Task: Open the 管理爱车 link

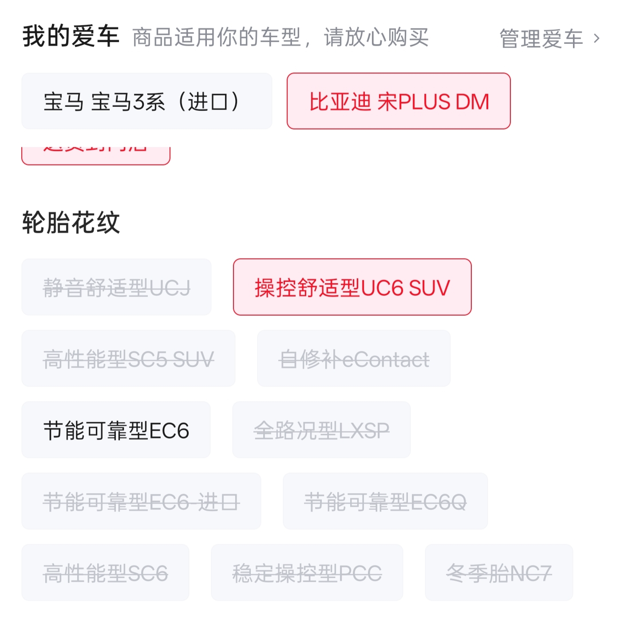Action: click(541, 39)
